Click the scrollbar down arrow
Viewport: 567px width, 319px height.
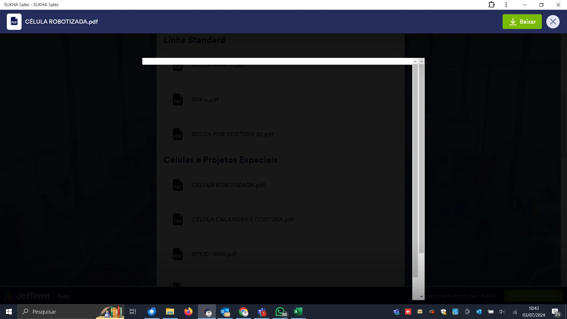(x=421, y=296)
